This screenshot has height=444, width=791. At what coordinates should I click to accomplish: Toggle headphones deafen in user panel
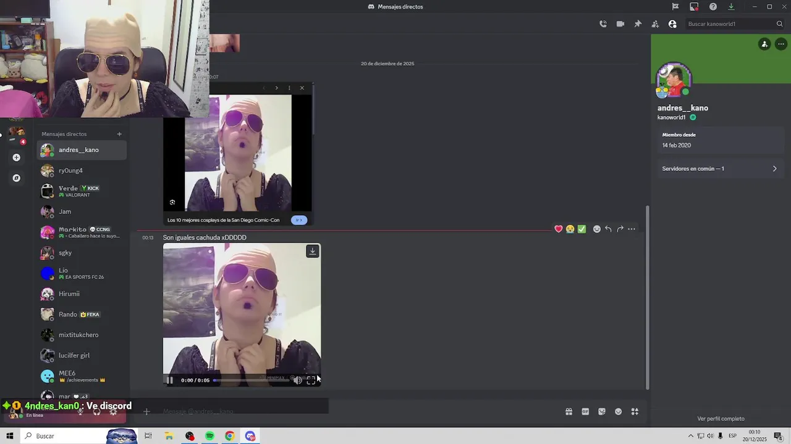click(x=97, y=412)
